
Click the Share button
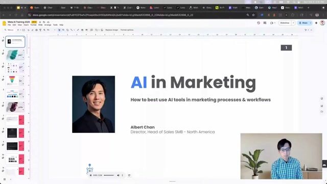tap(303, 23)
